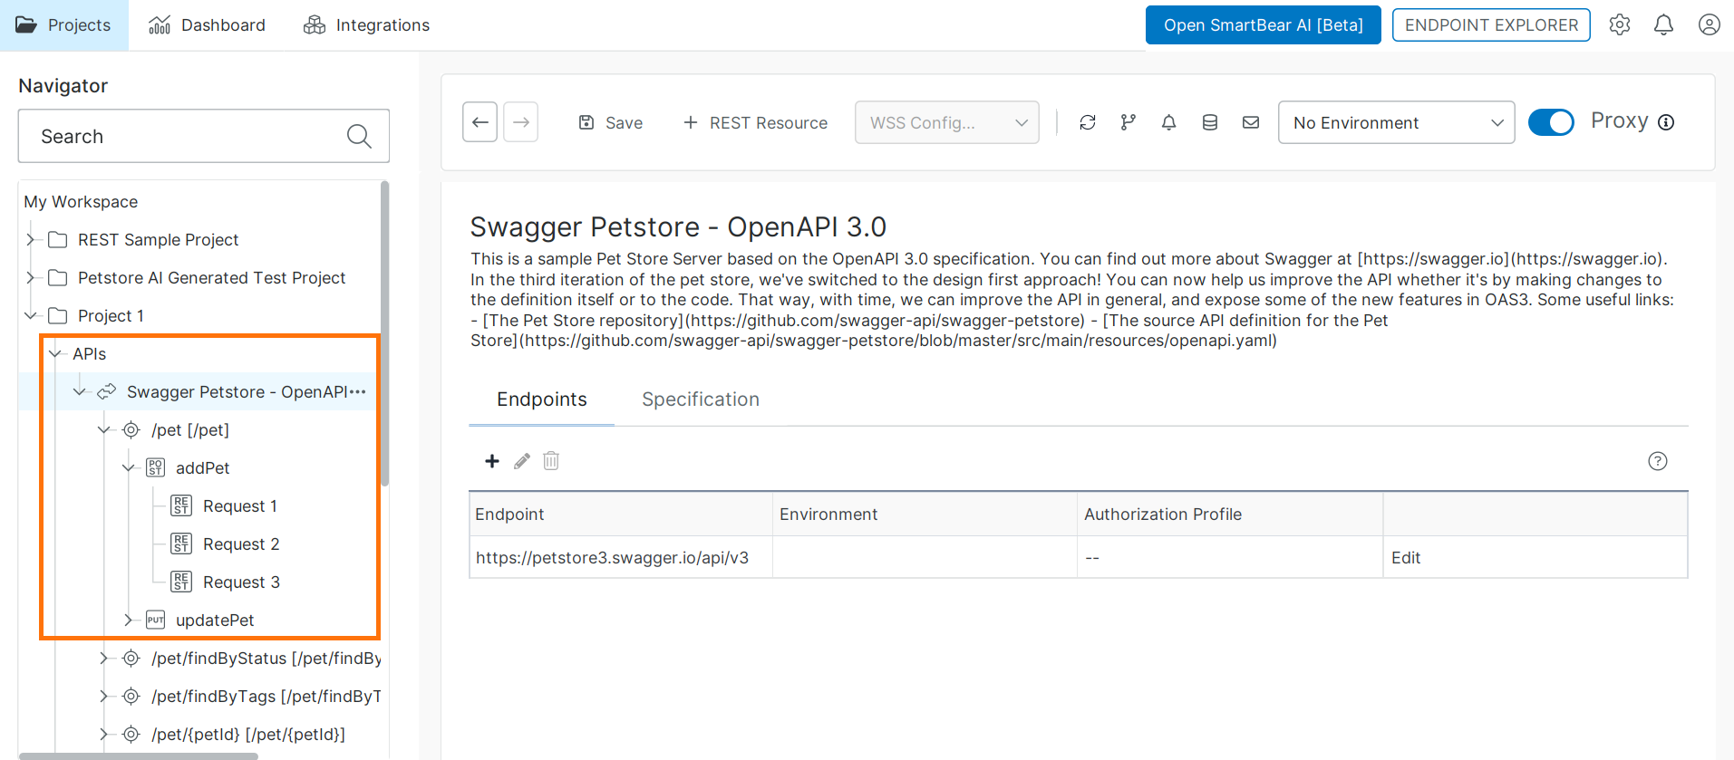Click the git branch icon
1734x760 pixels.
1128,122
